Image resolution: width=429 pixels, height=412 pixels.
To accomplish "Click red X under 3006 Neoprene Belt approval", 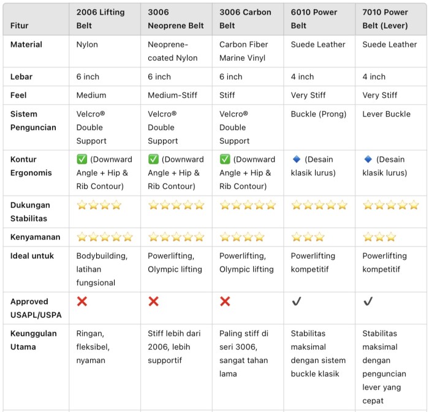I will (153, 302).
